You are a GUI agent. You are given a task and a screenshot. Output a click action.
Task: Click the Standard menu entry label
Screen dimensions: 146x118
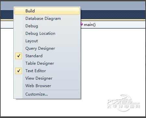(34, 56)
